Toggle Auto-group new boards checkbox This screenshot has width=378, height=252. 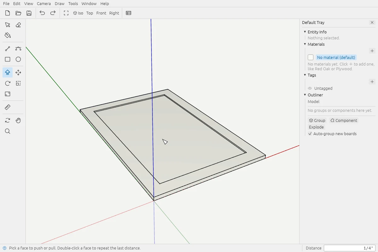(x=310, y=134)
